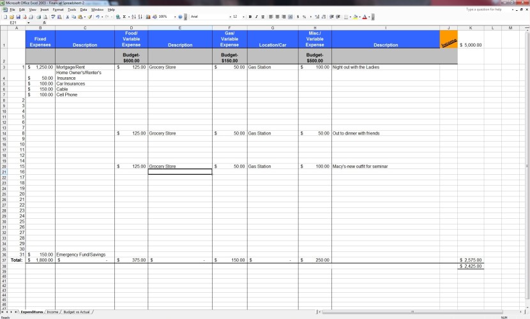Open the Zoom 100% dropdown arrow
This screenshot has width=530, height=319.
click(175, 17)
